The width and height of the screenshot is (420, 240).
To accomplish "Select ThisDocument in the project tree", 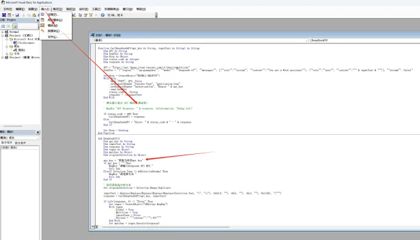I will coord(26,43).
